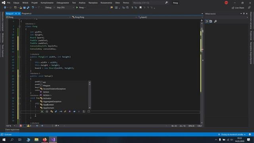Click the Categorized icon in Właściwości panel
The width and height of the screenshot is (254, 143).
coord(207,21)
